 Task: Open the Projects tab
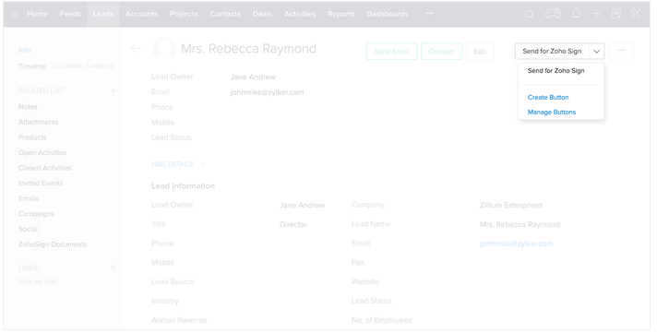[184, 14]
